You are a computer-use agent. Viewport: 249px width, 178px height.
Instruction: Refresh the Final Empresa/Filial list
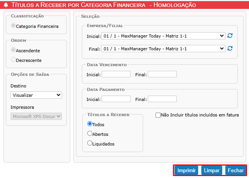[230, 48]
